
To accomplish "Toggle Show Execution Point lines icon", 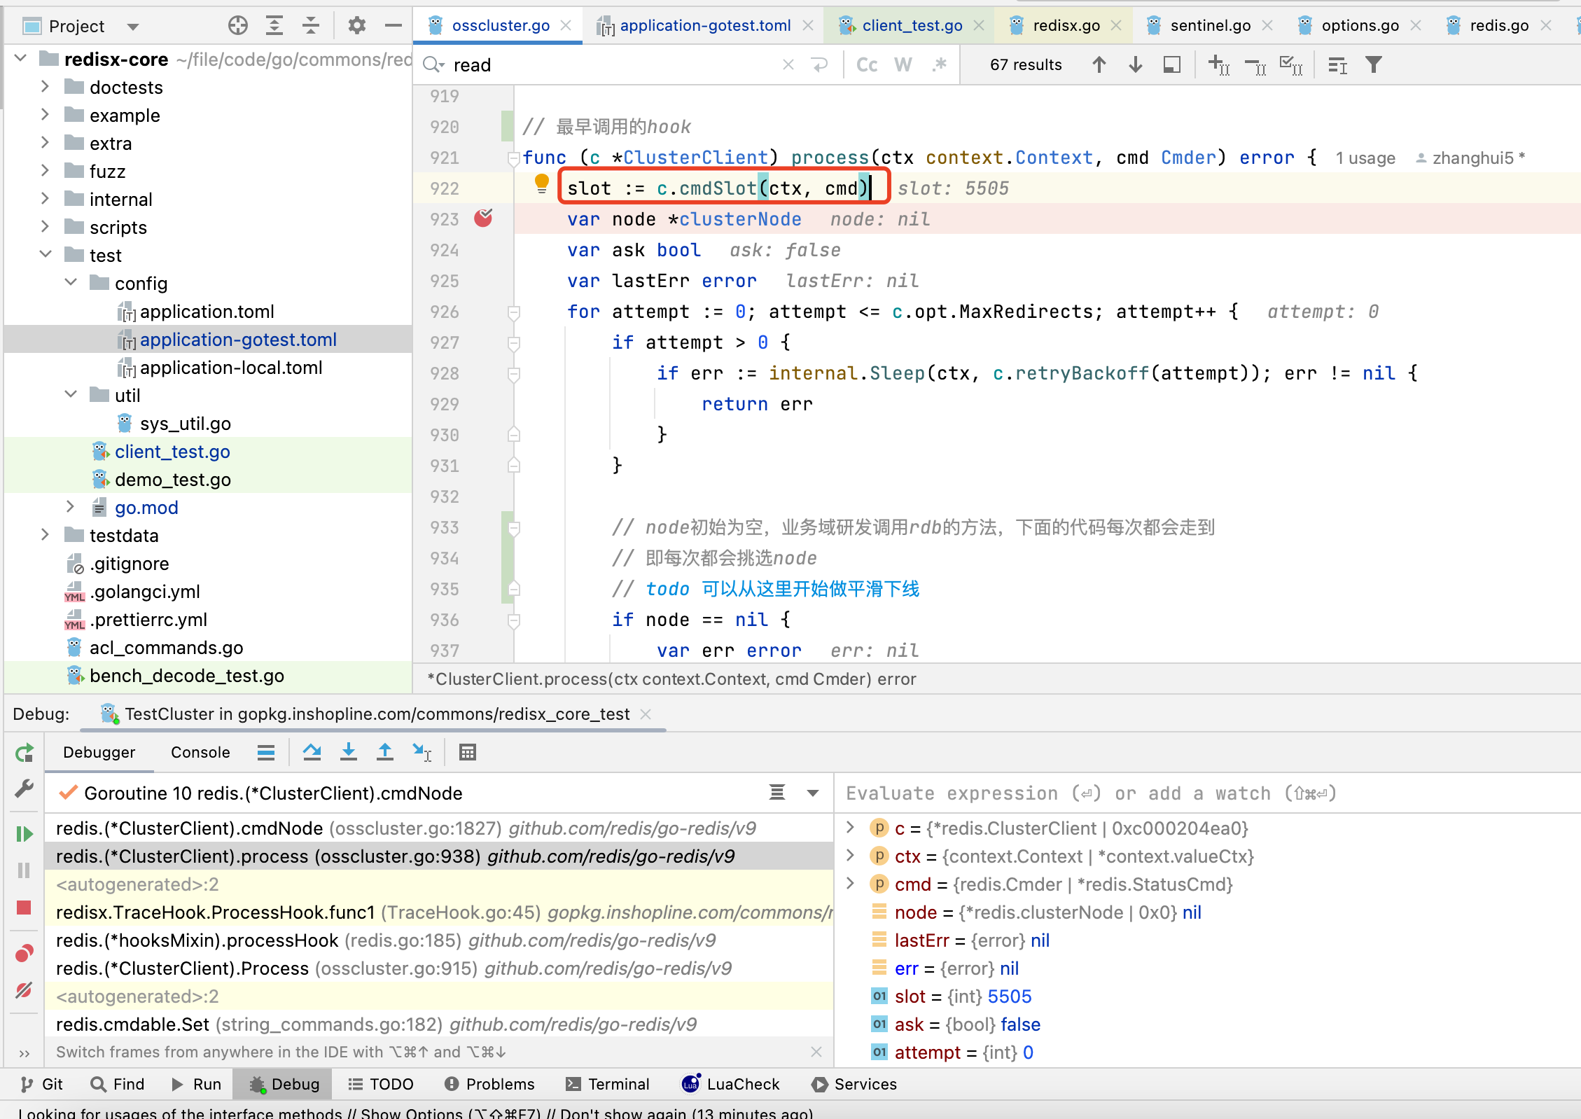I will click(x=266, y=752).
